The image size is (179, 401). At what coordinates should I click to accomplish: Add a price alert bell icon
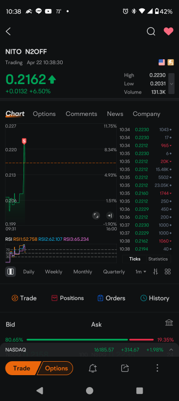[x=93, y=368]
